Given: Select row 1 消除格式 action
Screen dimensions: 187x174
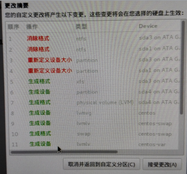Looking at the screenshot, I should (38, 38).
